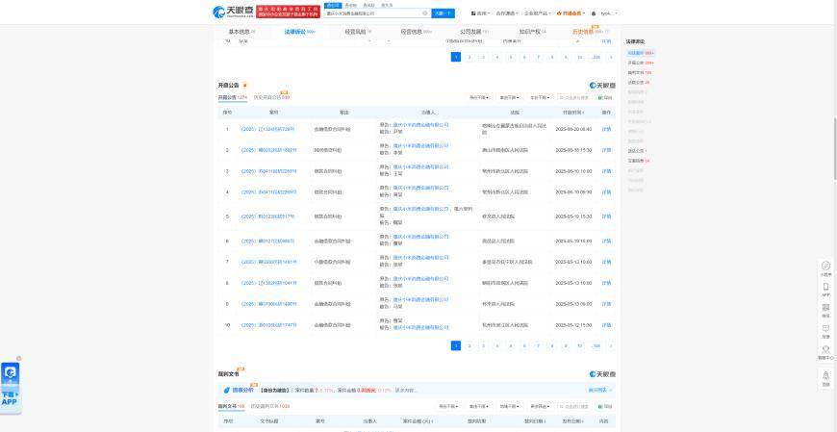The height and width of the screenshot is (432, 837).
Task: Clear the search box with the X icon
Action: click(425, 13)
